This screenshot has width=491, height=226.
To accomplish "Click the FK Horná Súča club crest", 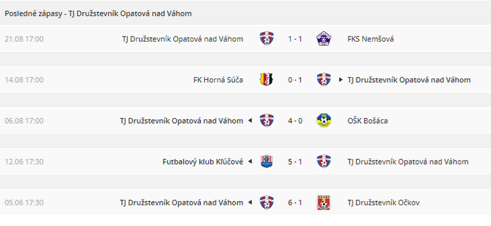I will [267, 80].
